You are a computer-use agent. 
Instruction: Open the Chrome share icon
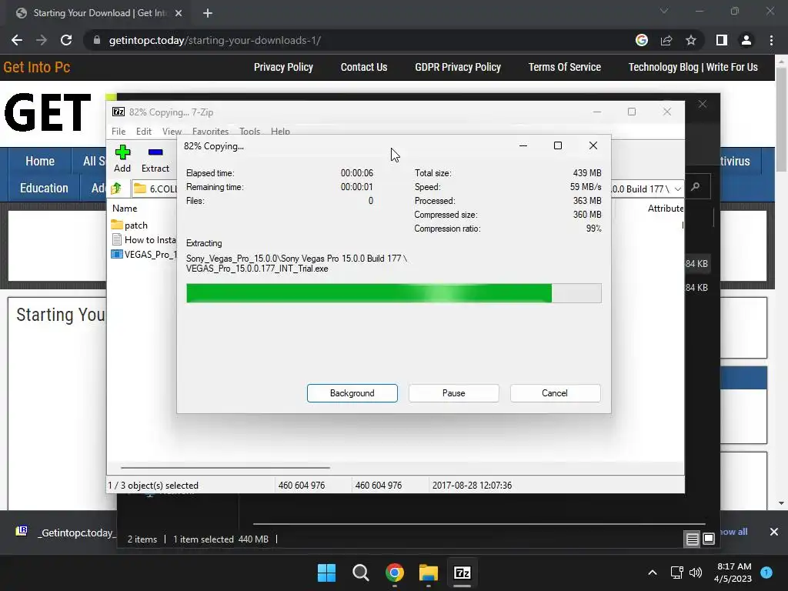click(x=666, y=40)
